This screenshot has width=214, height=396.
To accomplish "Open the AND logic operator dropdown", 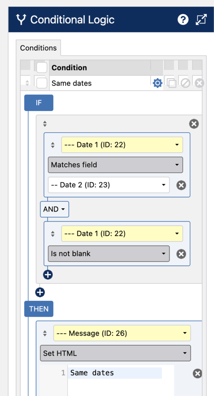I will pyautogui.click(x=54, y=209).
